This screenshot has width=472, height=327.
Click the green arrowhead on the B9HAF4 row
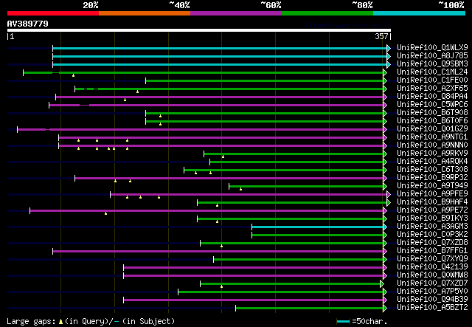[x=389, y=202]
